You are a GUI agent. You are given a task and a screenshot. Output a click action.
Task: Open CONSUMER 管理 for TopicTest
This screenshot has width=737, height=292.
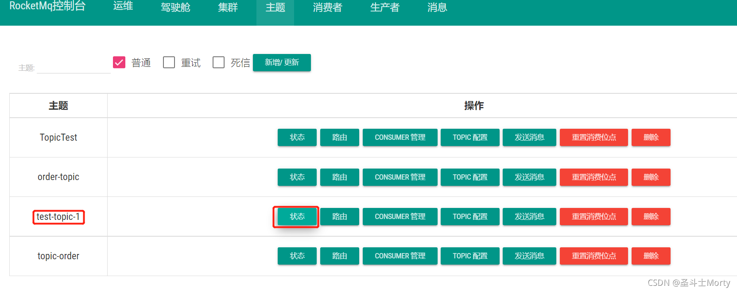point(400,137)
